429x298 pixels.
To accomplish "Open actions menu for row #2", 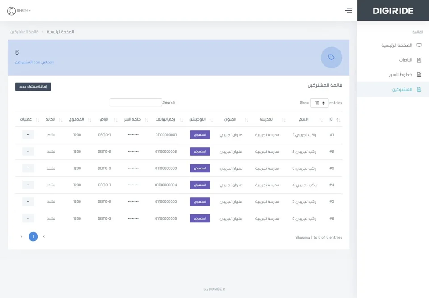I will 28,151.
